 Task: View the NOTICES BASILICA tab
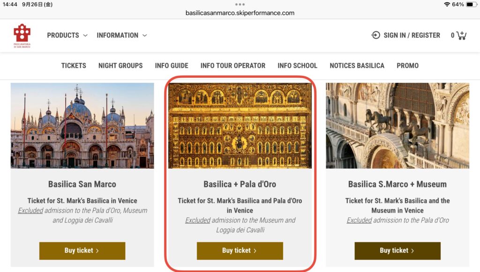[357, 65]
